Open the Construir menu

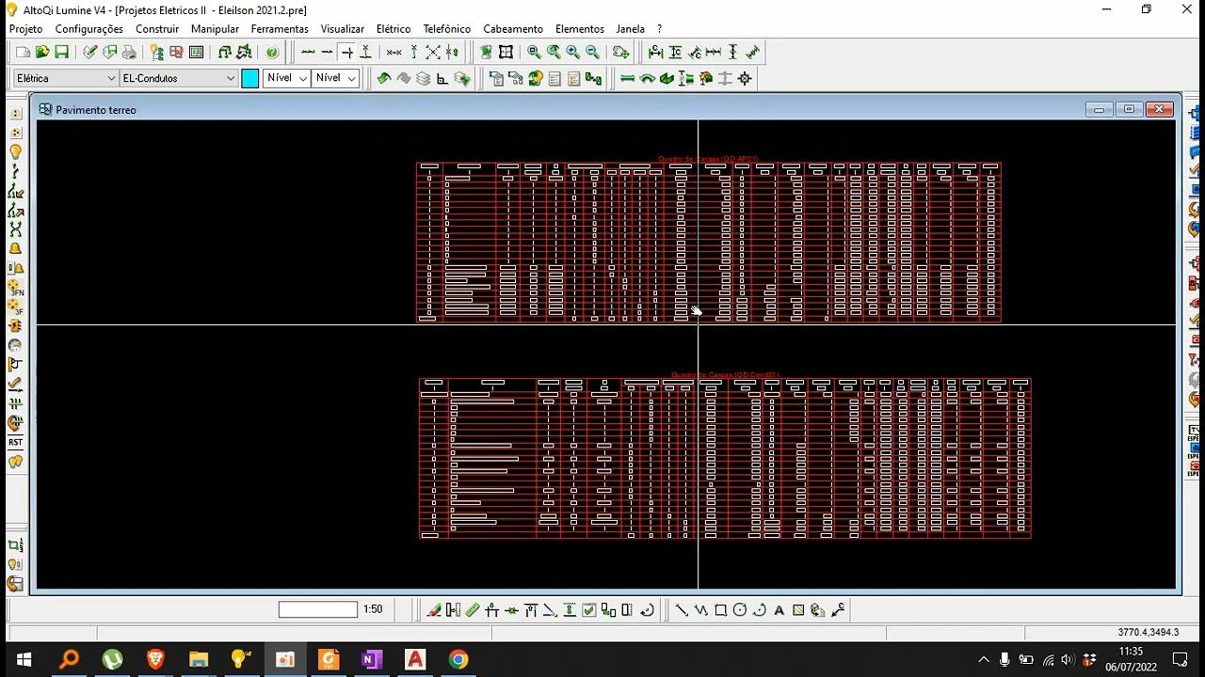click(156, 29)
